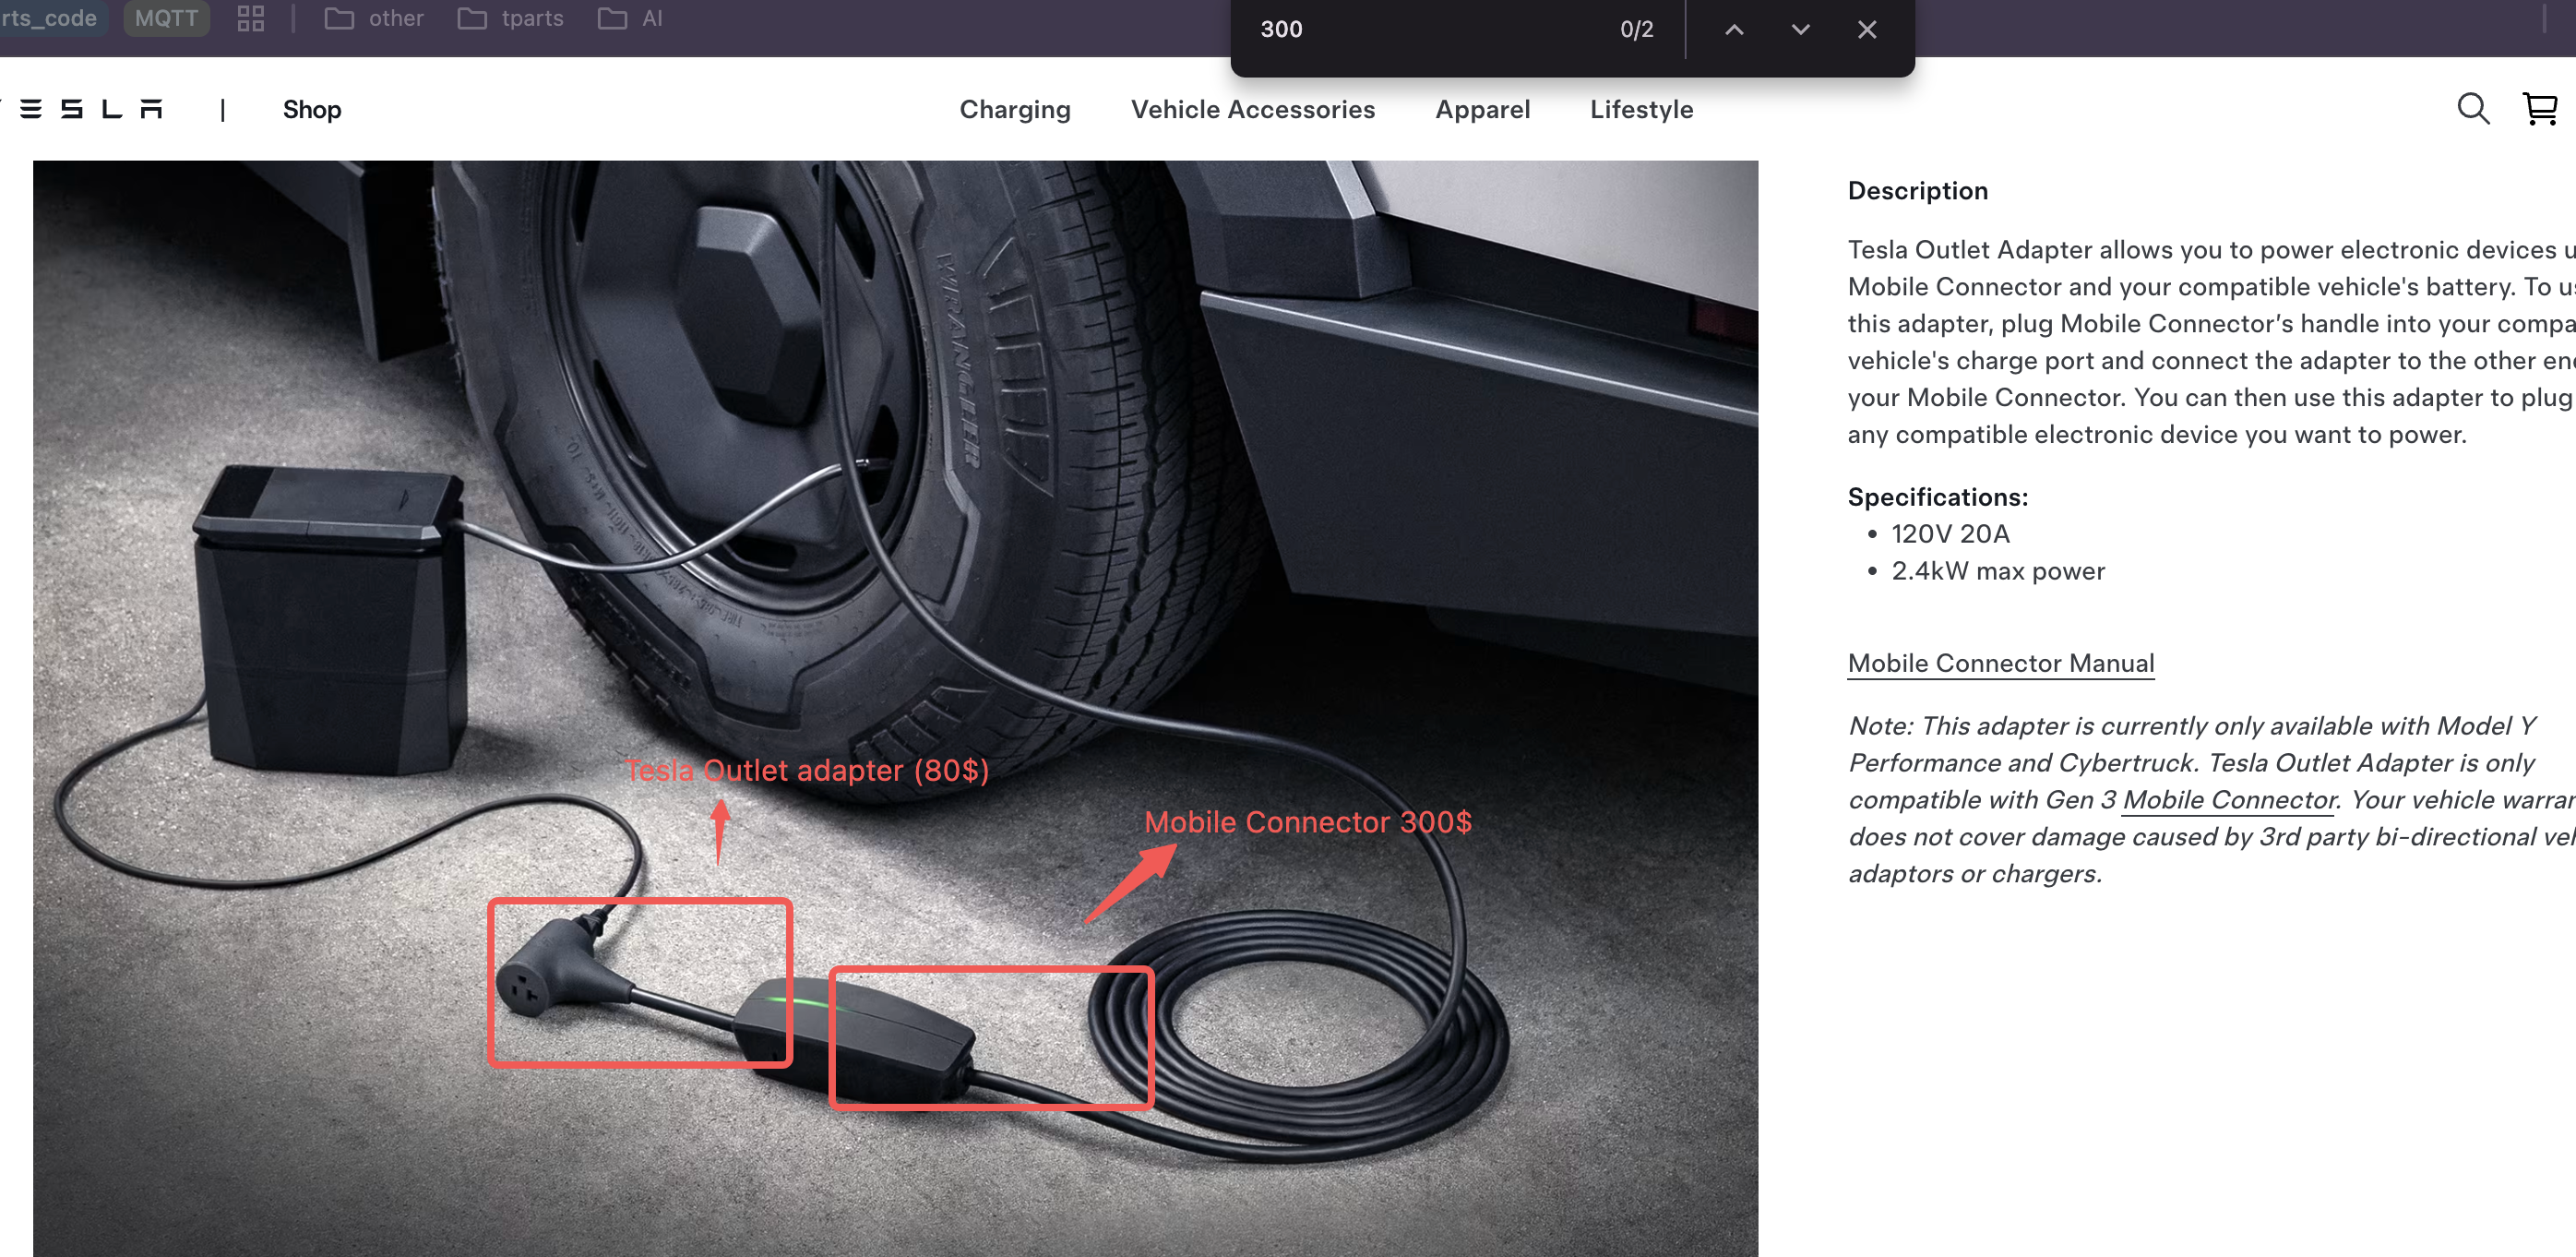
Task: Open the shopping cart icon
Action: 2539,109
